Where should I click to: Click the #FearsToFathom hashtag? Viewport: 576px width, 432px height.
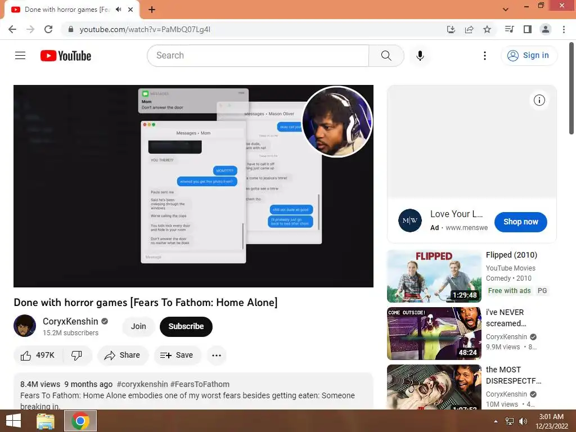[x=200, y=384]
